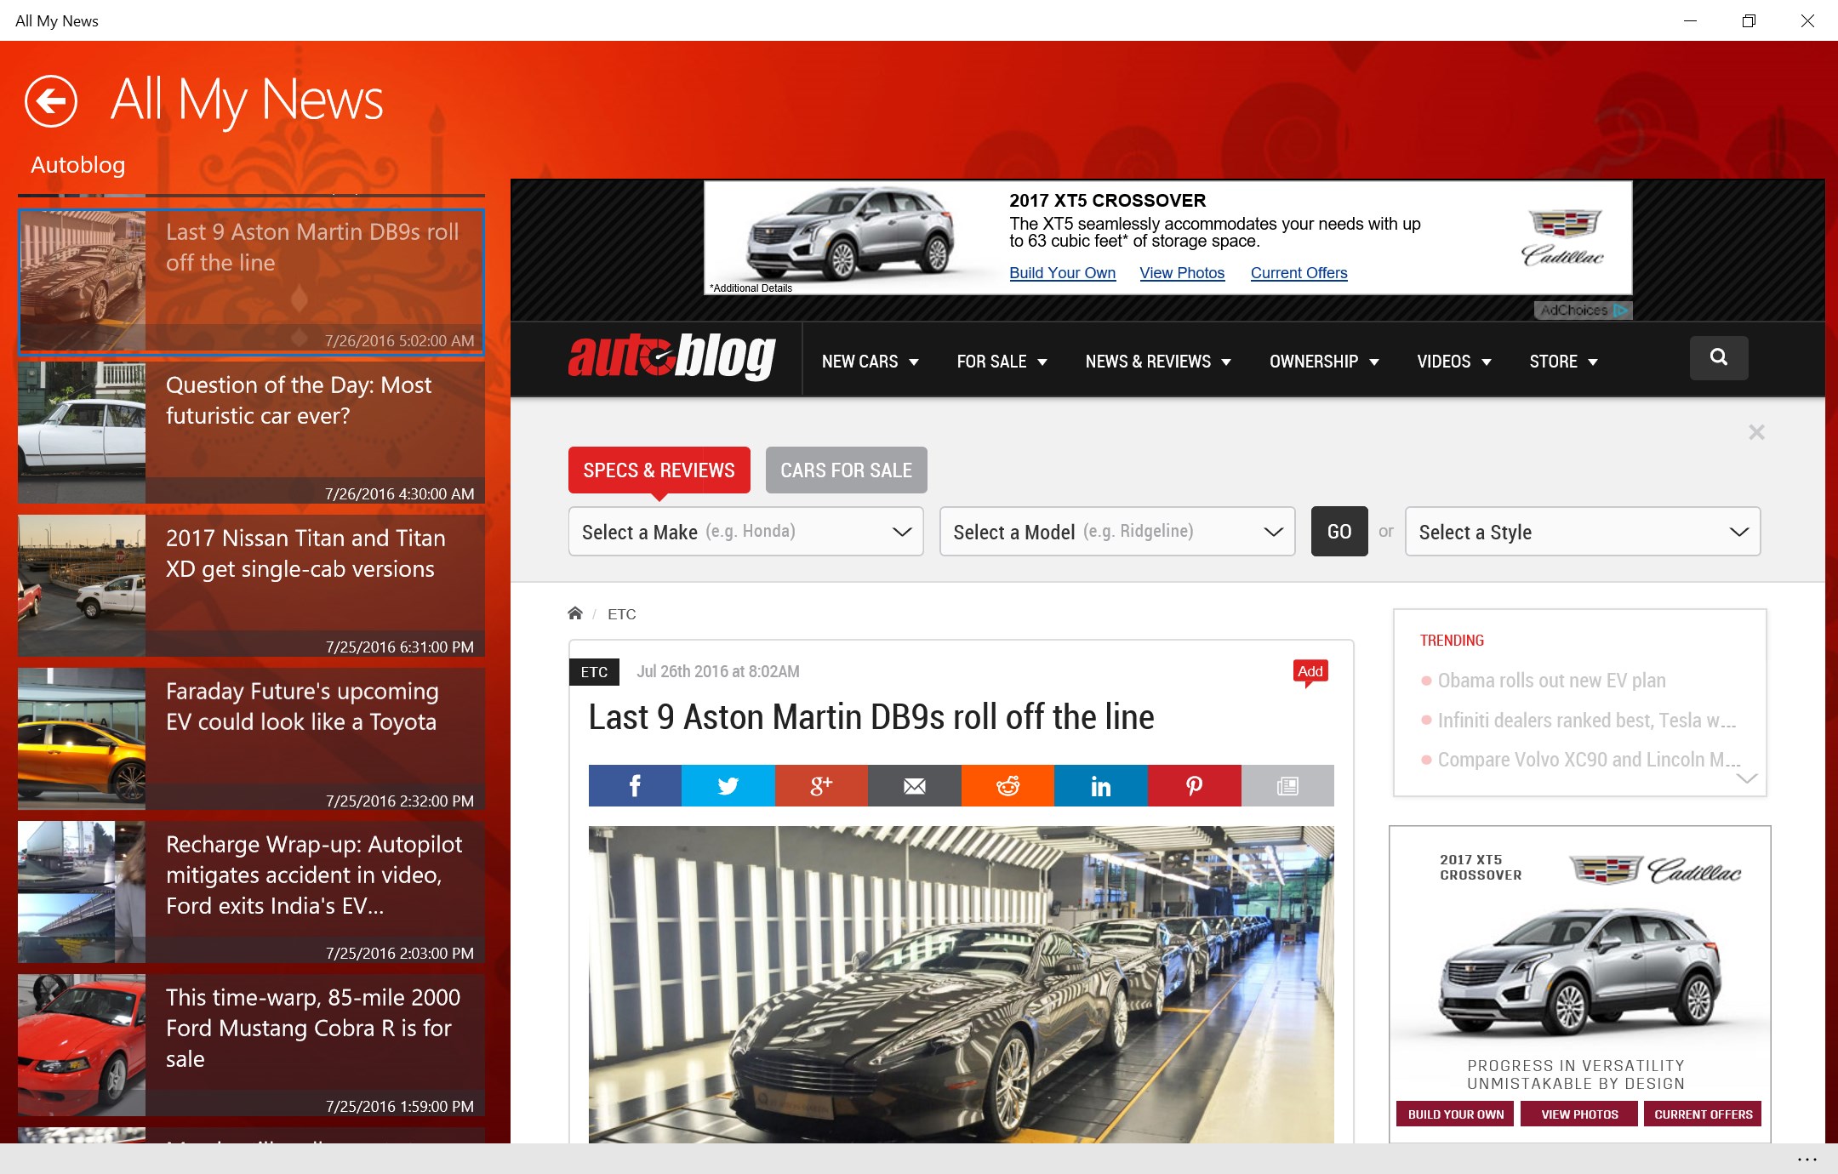The image size is (1838, 1174).
Task: Pin article with Pinterest icon
Action: tap(1194, 785)
